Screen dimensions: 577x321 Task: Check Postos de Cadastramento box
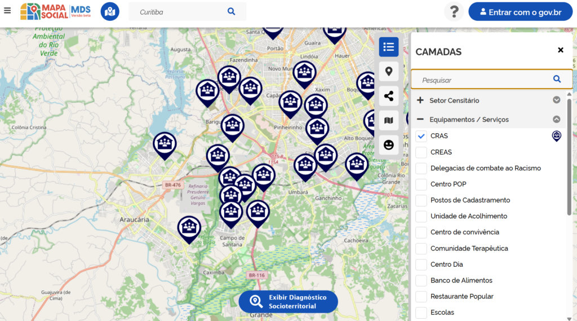point(421,200)
